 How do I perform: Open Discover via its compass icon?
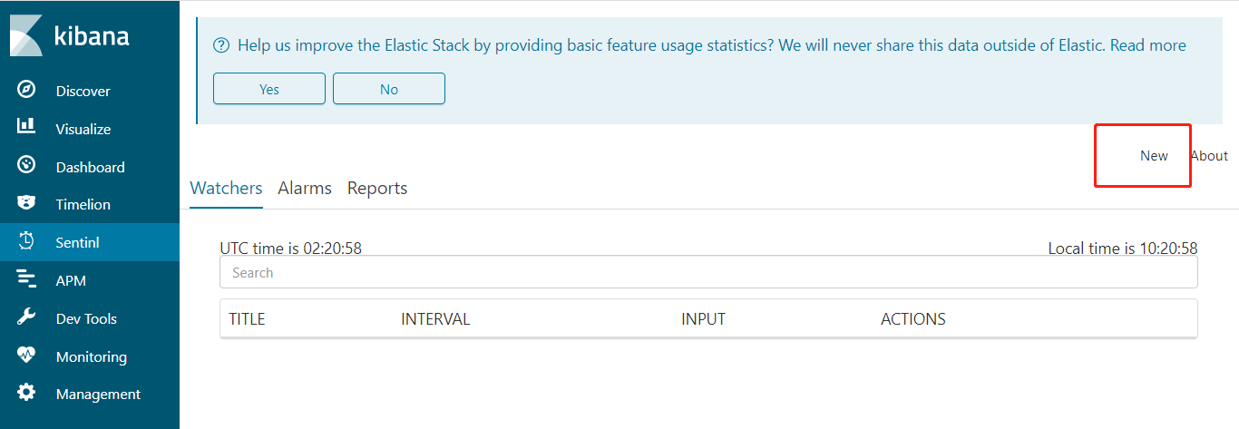pyautogui.click(x=26, y=90)
